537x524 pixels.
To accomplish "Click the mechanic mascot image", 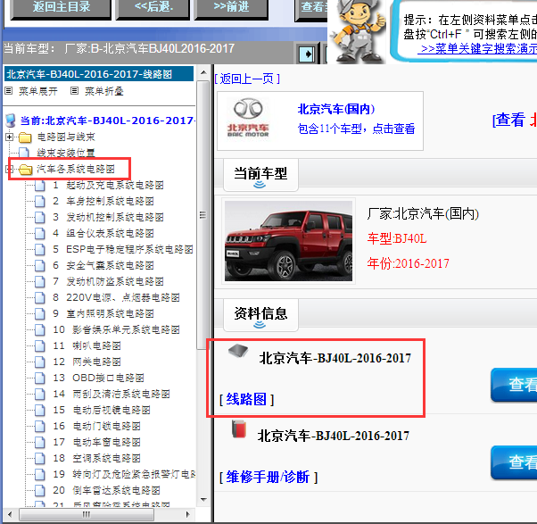I will tap(359, 32).
